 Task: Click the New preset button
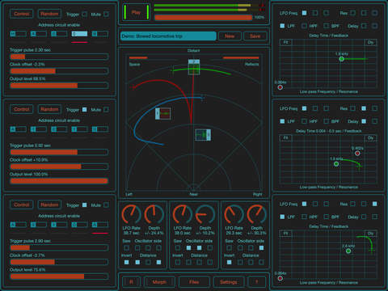(230, 36)
